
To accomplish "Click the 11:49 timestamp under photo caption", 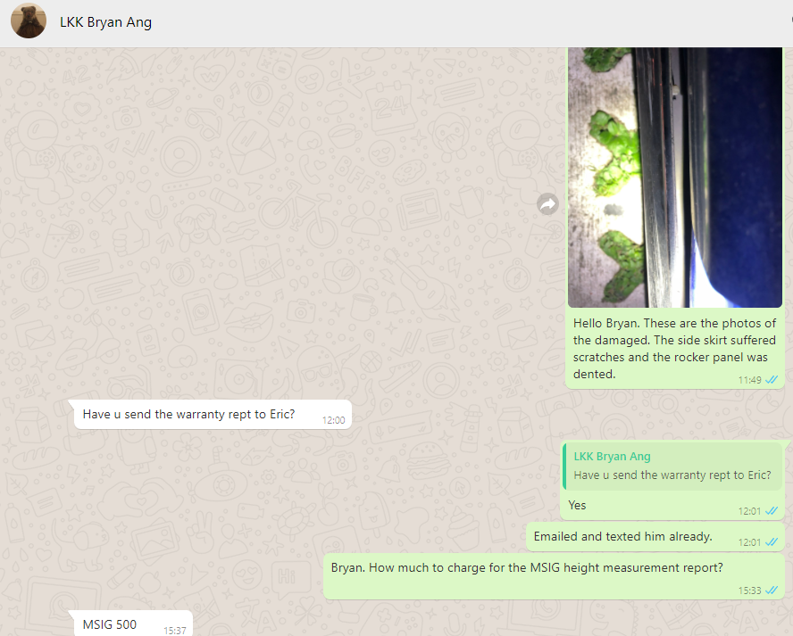I will coord(749,380).
